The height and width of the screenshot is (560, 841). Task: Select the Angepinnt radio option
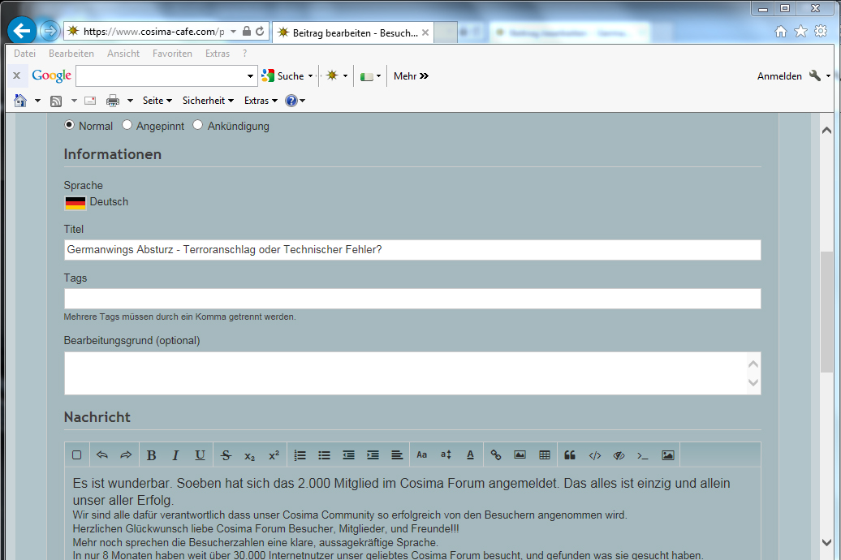click(127, 126)
